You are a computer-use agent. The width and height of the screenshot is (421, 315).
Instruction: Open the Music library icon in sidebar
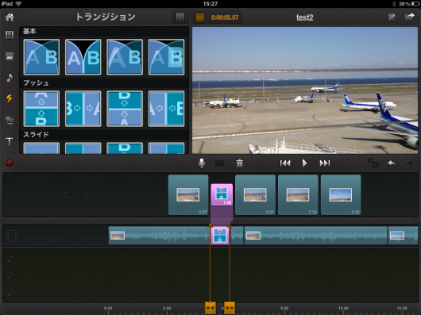point(10,78)
